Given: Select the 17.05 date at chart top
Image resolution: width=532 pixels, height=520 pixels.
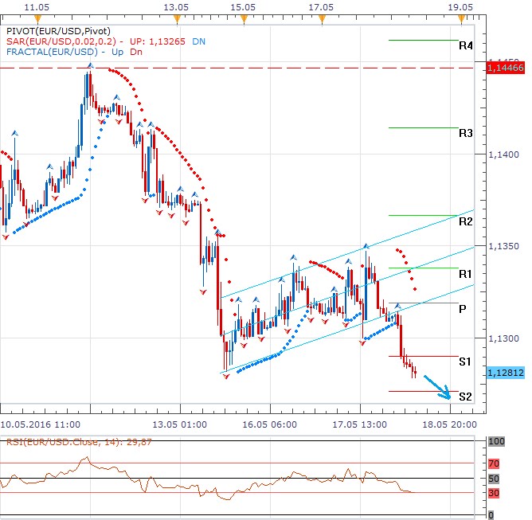Looking at the screenshot, I should (x=319, y=6).
